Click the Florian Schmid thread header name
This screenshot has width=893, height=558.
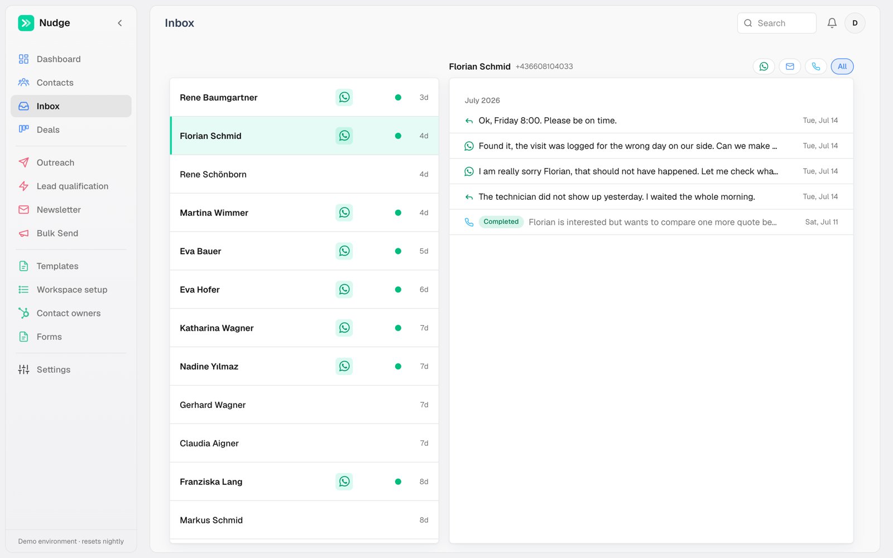479,66
